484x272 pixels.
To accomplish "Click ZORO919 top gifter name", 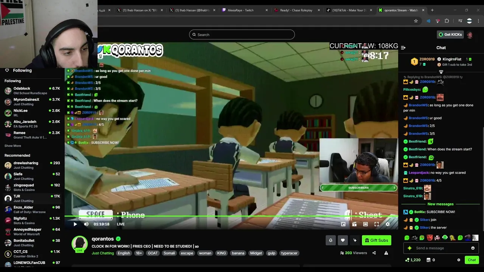I will click(x=427, y=59).
